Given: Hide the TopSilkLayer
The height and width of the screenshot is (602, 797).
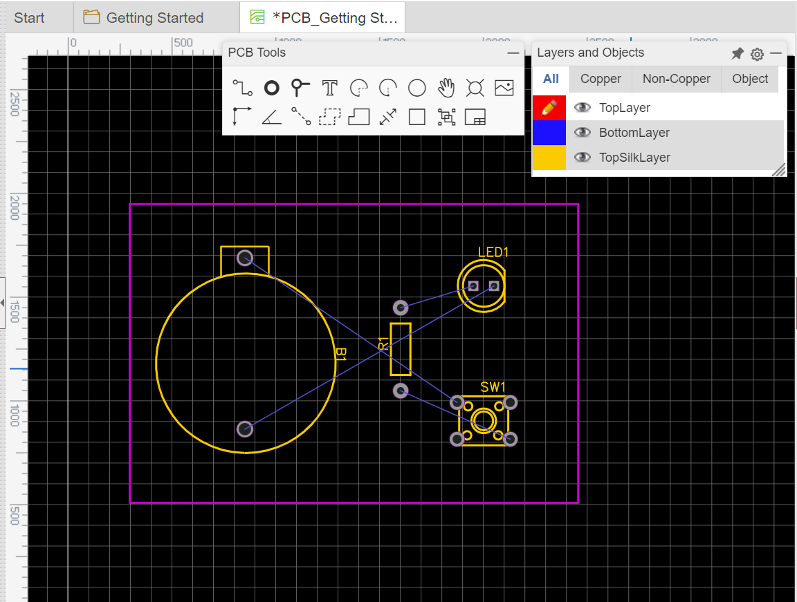Looking at the screenshot, I should (582, 158).
